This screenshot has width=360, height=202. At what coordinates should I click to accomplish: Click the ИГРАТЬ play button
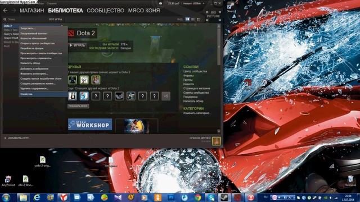point(78,45)
